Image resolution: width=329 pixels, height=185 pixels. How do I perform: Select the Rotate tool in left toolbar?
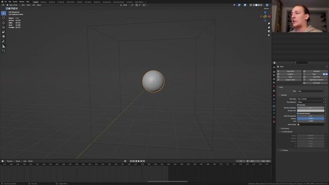[4, 27]
